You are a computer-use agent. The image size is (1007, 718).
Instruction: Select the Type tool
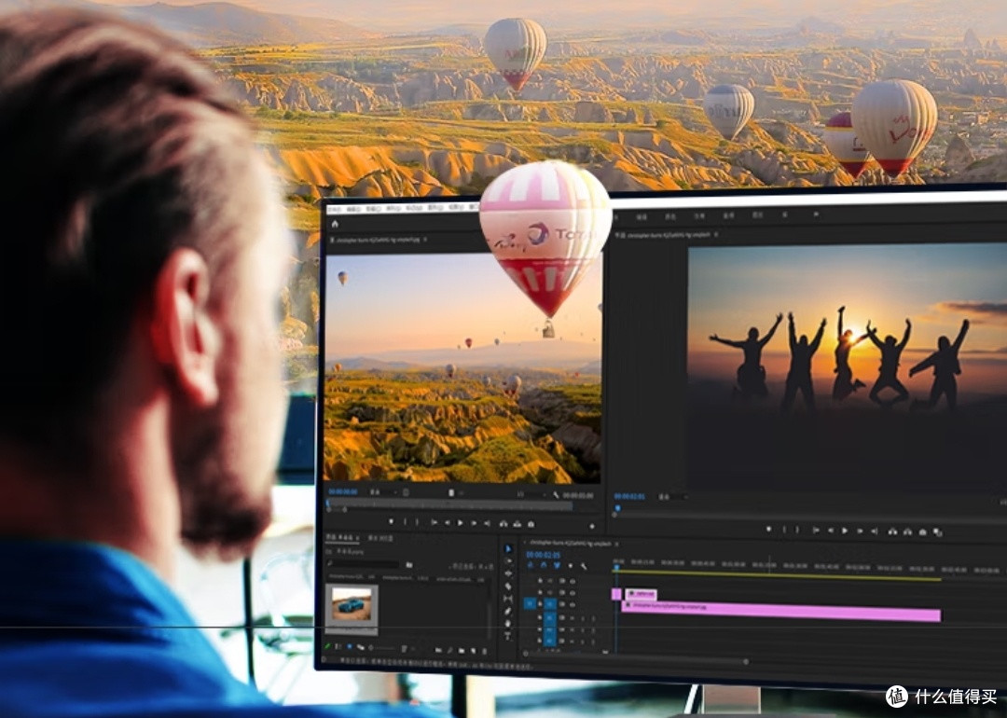(x=508, y=636)
